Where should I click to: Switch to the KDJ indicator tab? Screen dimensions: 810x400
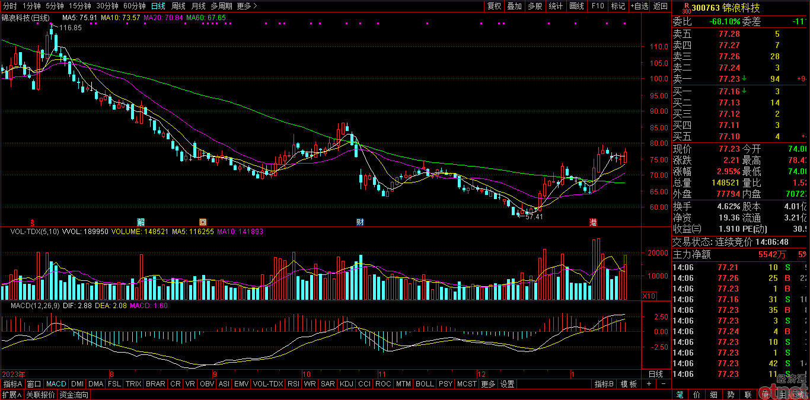point(346,384)
